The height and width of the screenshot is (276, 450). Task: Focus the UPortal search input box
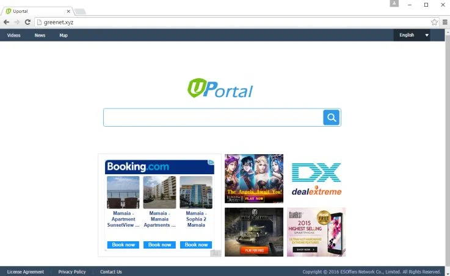tap(213, 118)
